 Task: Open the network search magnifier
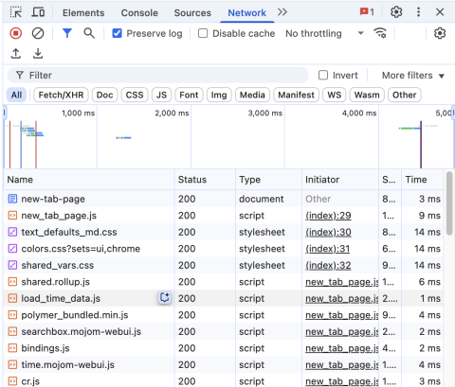89,33
